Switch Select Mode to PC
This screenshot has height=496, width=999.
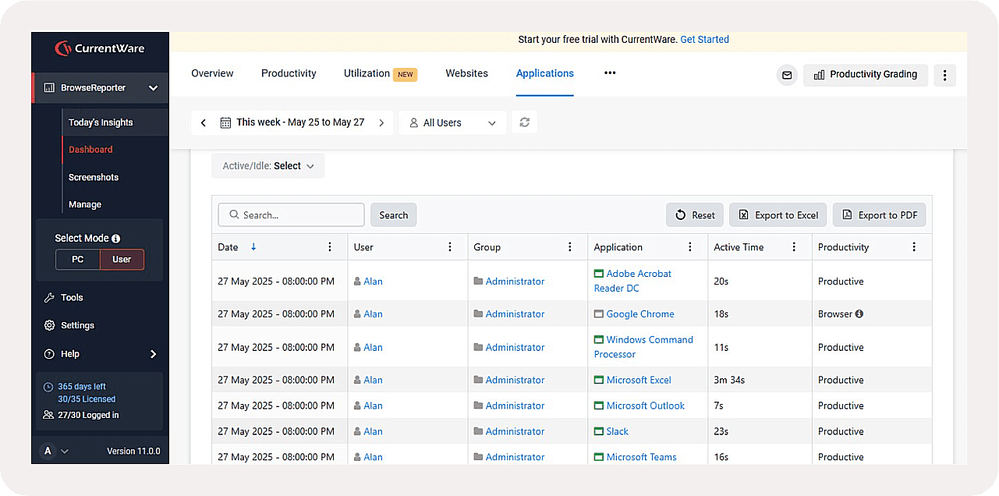[78, 260]
